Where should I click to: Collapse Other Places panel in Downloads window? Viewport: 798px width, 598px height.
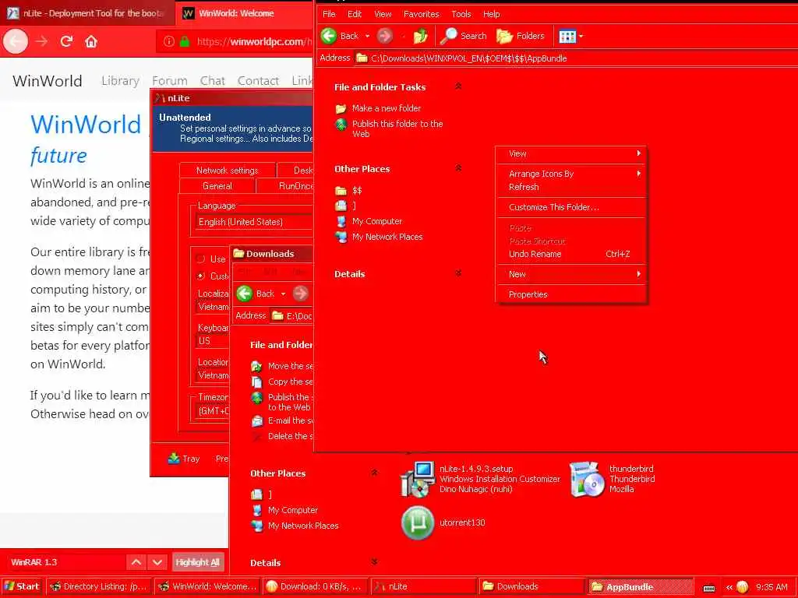tap(374, 473)
